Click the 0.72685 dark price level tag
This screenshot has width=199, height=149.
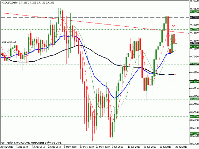point(194,17)
